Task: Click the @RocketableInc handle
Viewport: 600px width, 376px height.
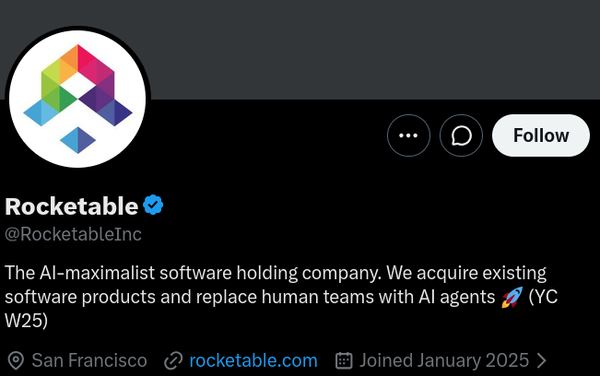Action: point(73,234)
